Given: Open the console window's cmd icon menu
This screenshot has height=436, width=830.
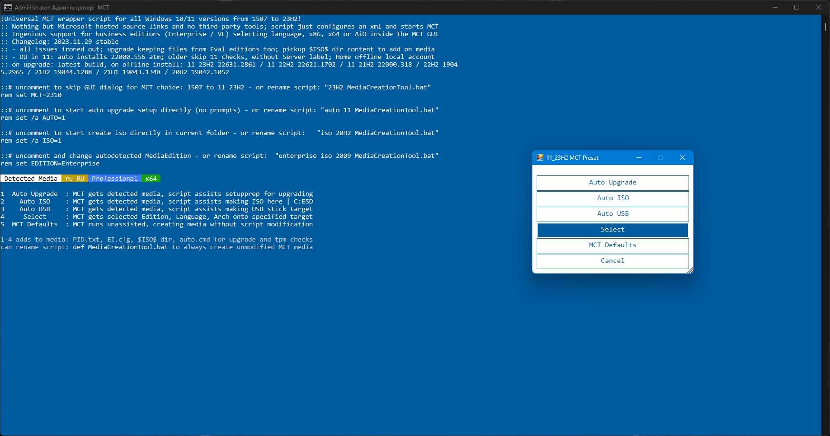Looking at the screenshot, I should [x=8, y=7].
